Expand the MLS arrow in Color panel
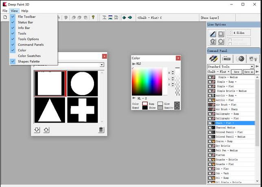 (134, 64)
